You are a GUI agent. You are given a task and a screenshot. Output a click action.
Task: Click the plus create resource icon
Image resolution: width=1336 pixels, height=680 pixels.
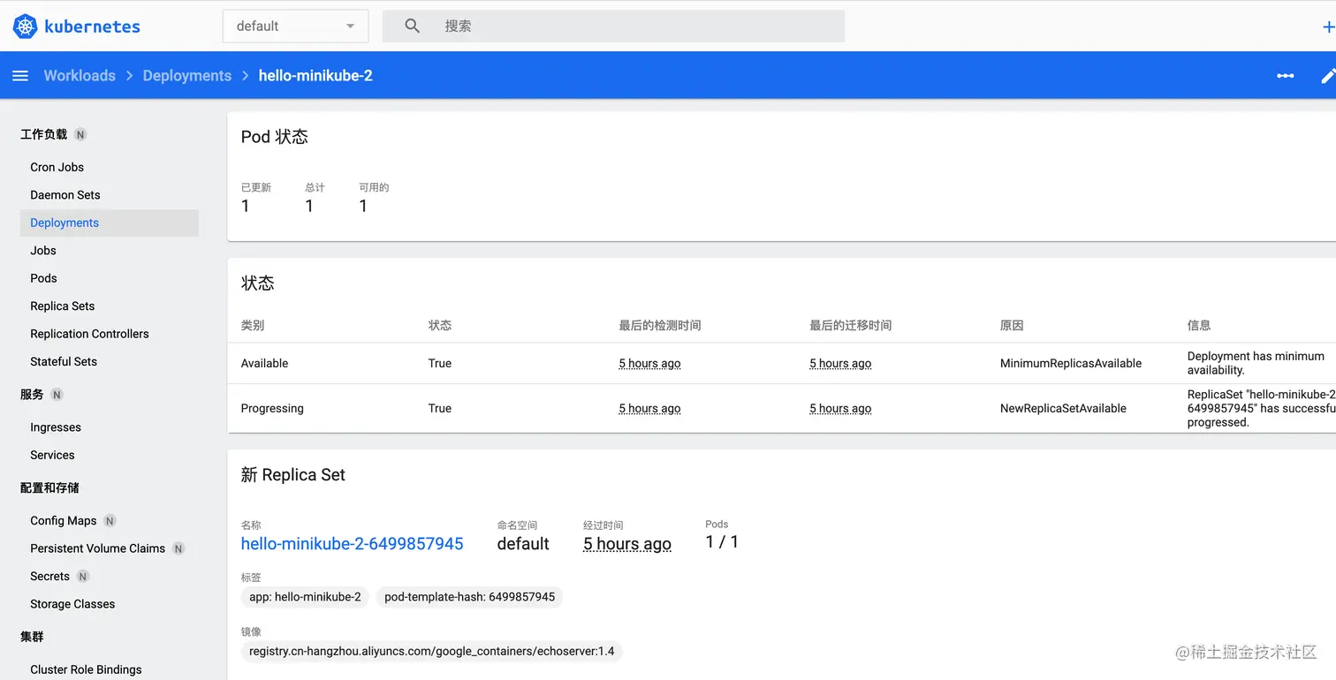tap(1327, 27)
